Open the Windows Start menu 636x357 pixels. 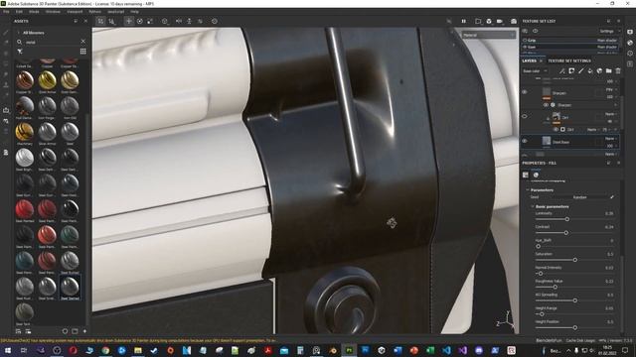(7, 350)
